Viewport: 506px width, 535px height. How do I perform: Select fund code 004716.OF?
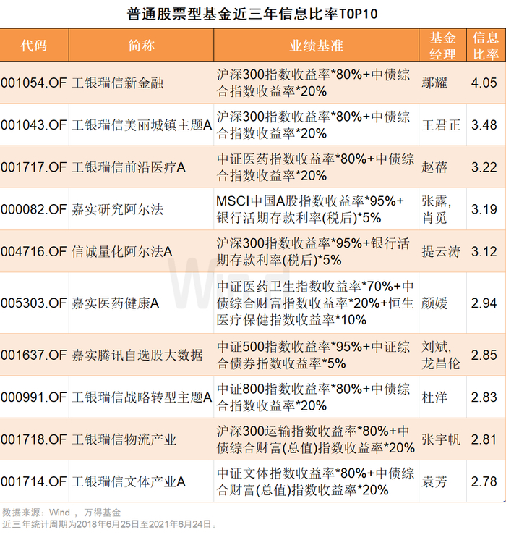(x=34, y=252)
